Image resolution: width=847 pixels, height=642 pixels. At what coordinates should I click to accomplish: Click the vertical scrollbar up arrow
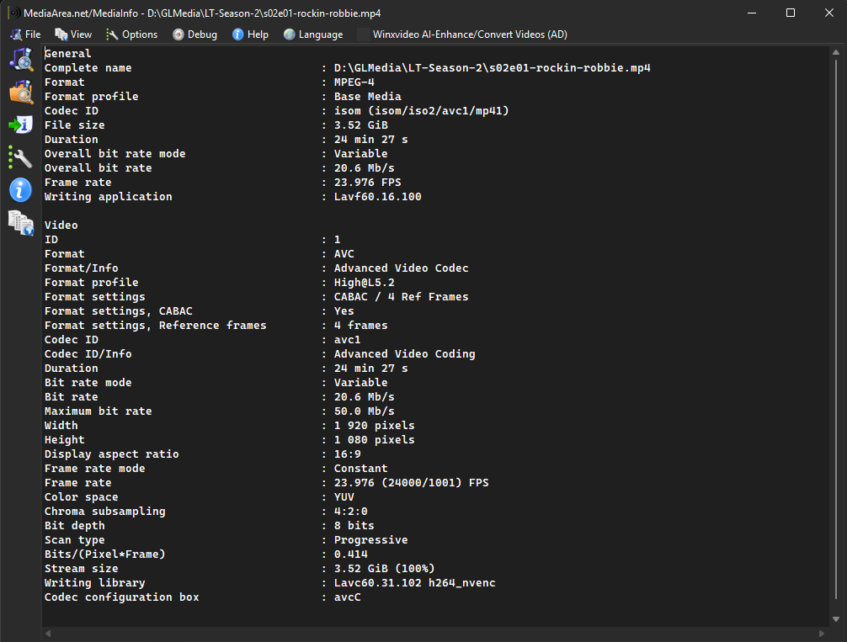tap(836, 52)
